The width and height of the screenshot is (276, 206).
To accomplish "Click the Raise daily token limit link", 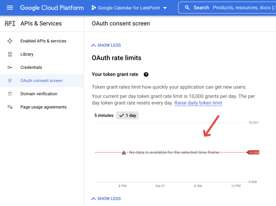I will coord(198,103).
